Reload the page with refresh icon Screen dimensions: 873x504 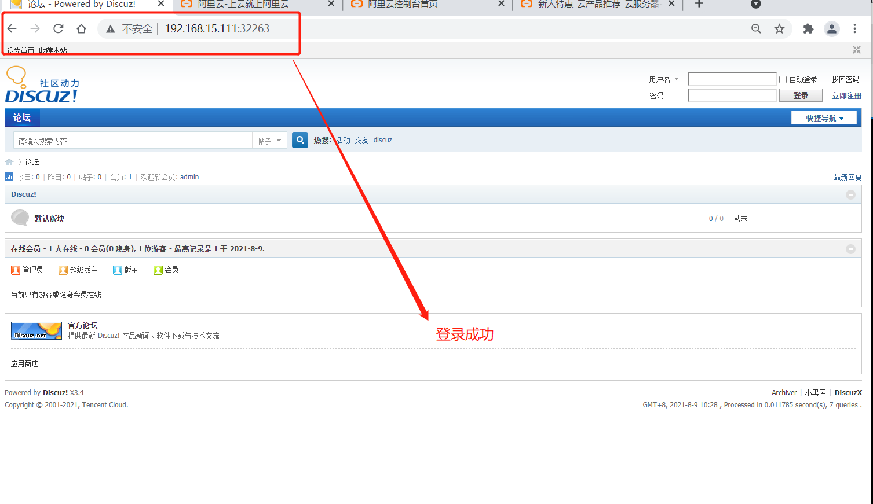58,28
